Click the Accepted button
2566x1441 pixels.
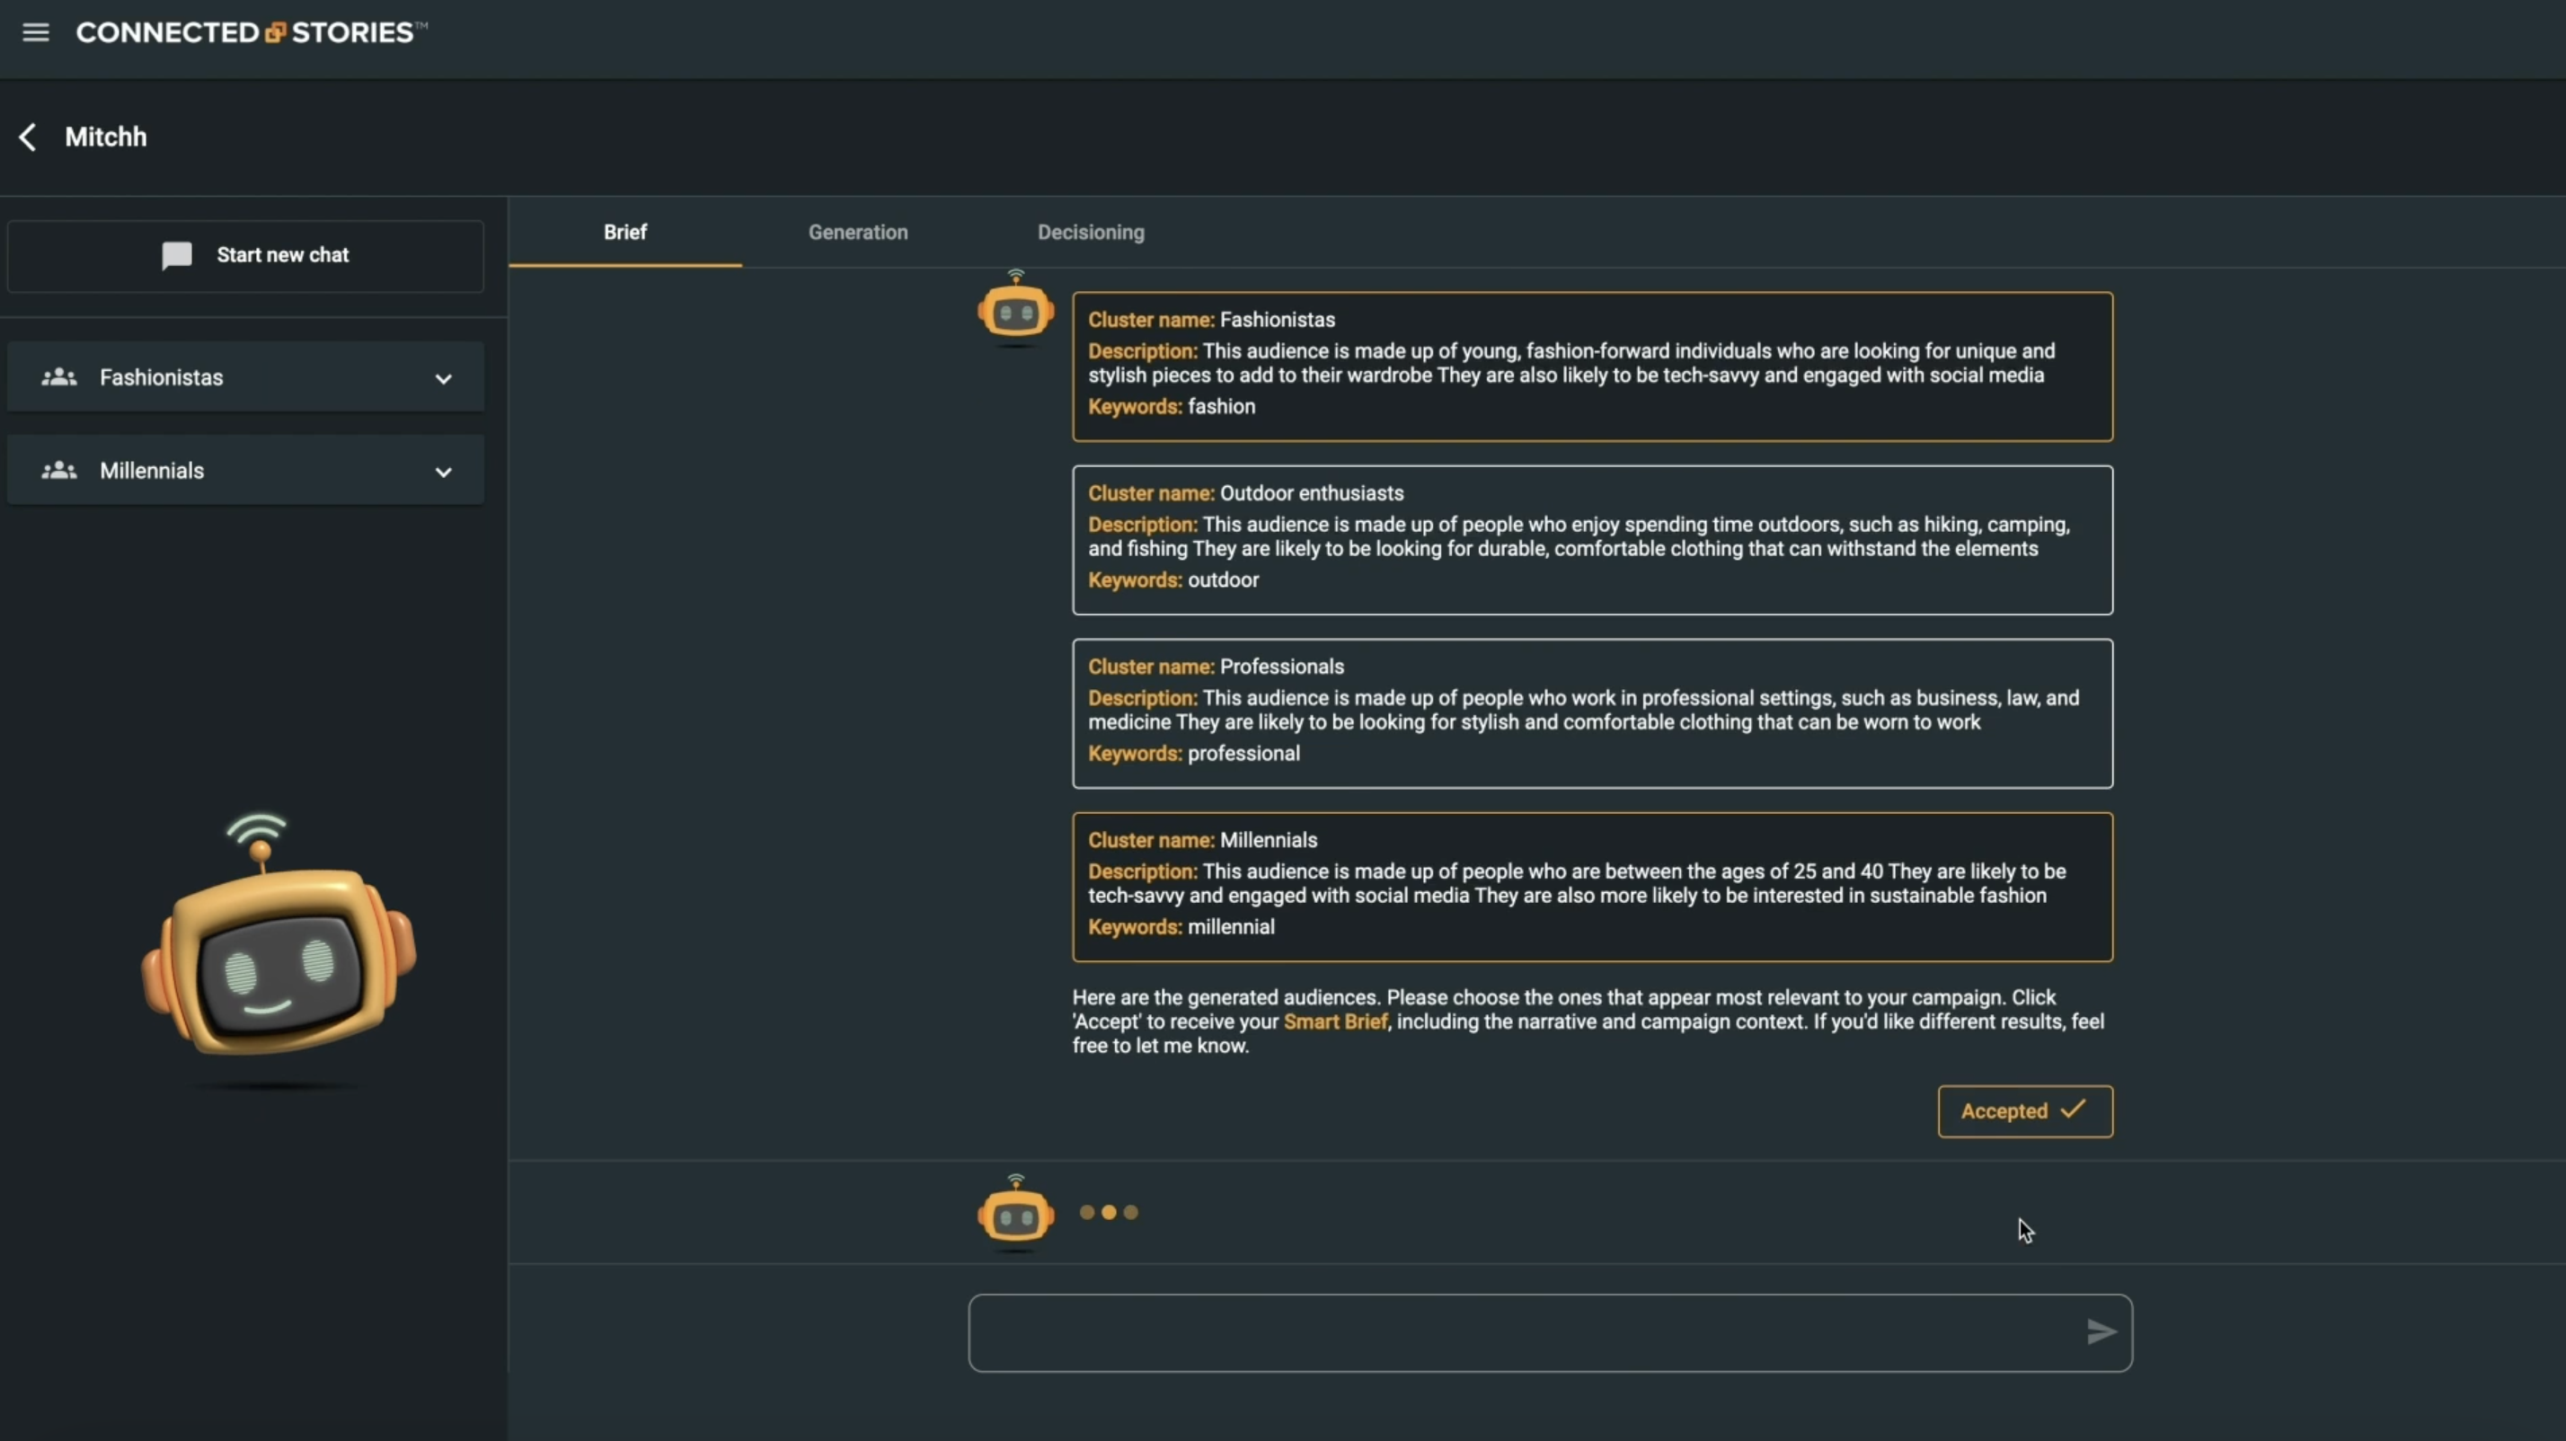tap(2024, 1110)
